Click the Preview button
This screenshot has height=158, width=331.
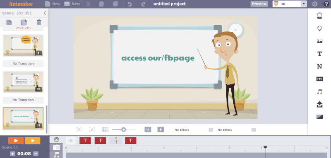[259, 4]
